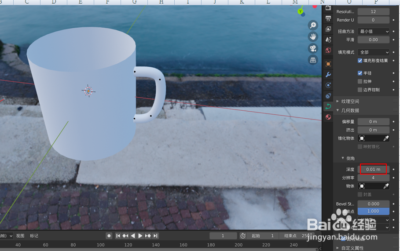
Task: Jump to the previous keyframe
Action: [125, 236]
